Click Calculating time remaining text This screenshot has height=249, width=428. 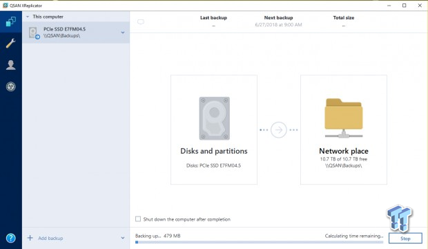[x=354, y=236]
